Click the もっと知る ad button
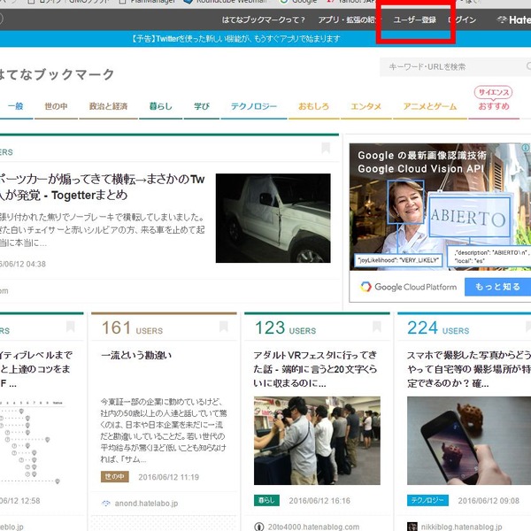The height and width of the screenshot is (531, 531). click(x=497, y=287)
